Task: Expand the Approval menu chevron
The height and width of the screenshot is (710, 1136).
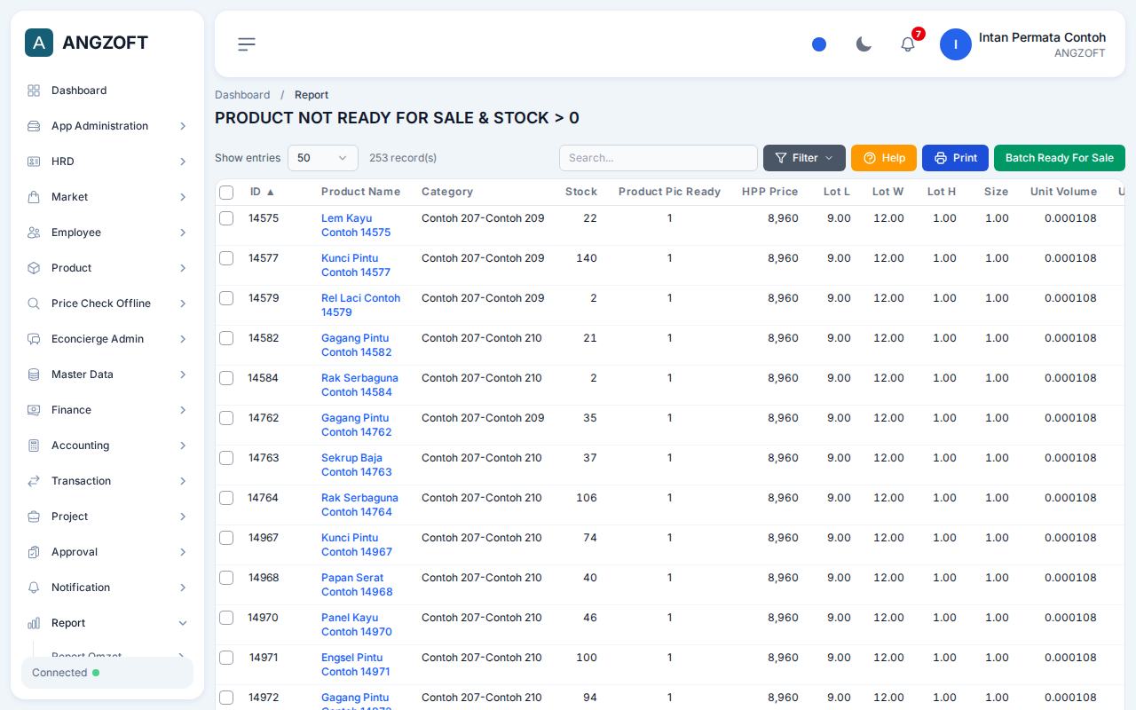Action: point(183,552)
